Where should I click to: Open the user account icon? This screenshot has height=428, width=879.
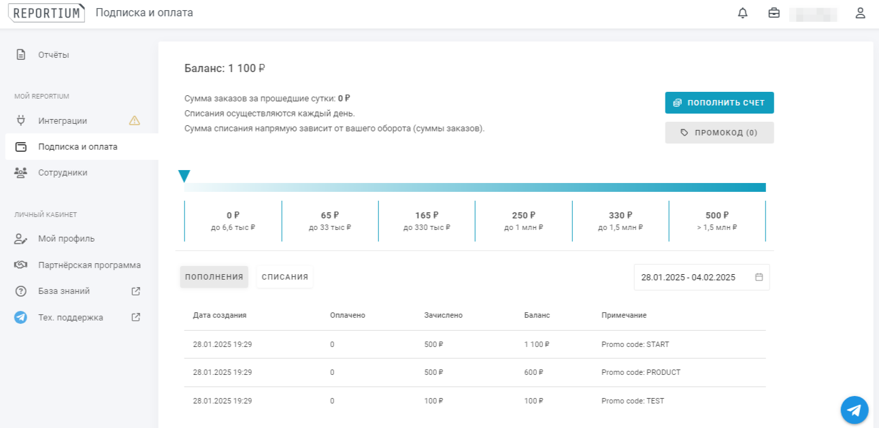(860, 13)
